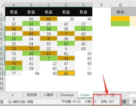This screenshot has width=136, height=106.
Task: Switch to the Dlookup sheet tab
Action: coord(67,95)
